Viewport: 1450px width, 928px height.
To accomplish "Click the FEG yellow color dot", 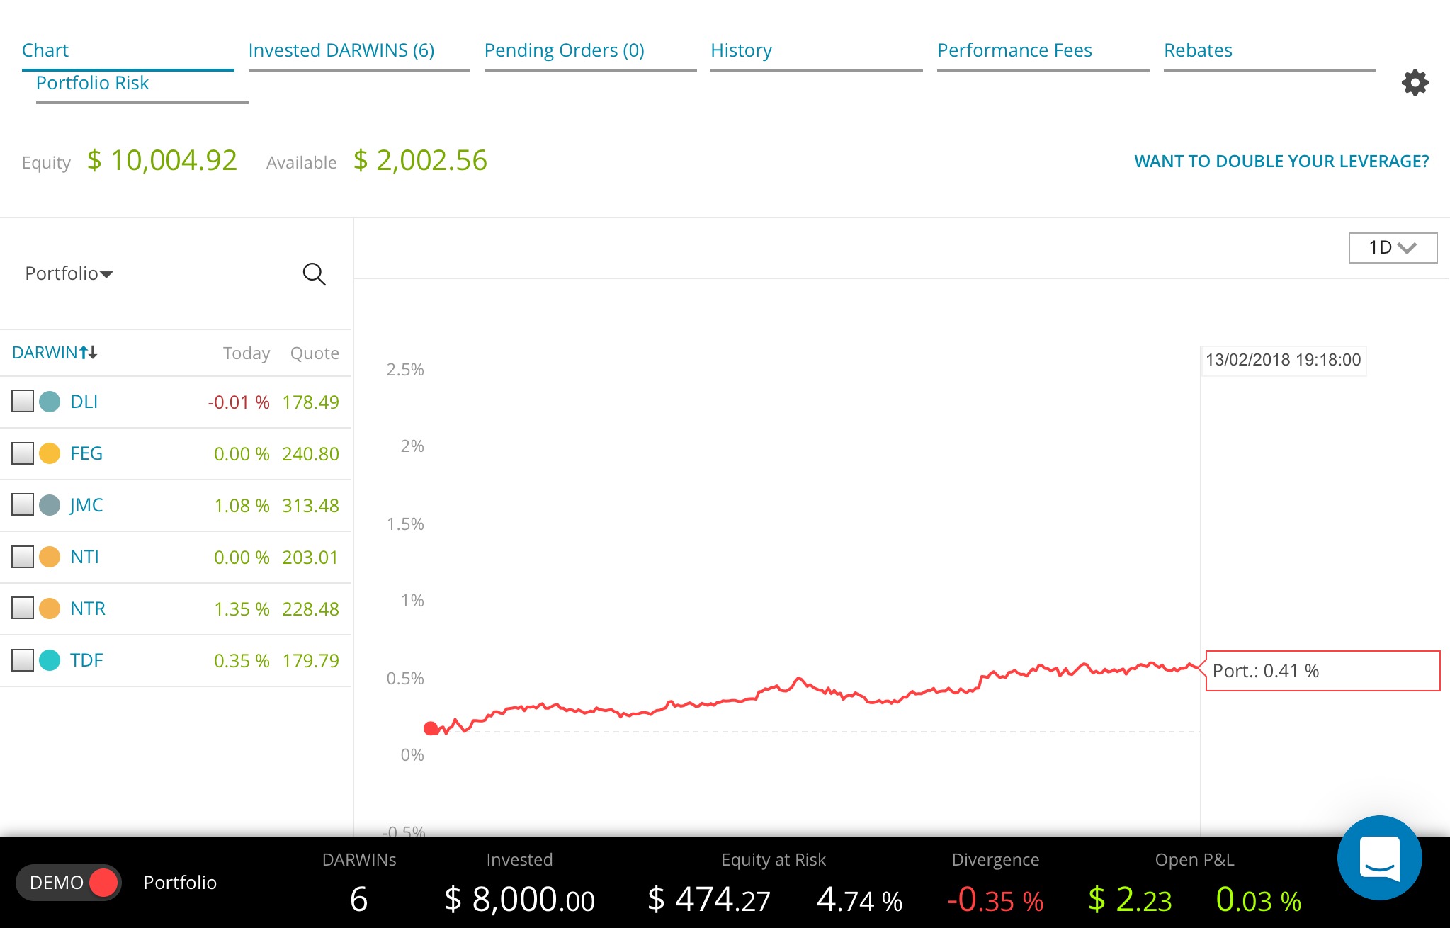I will (x=50, y=453).
